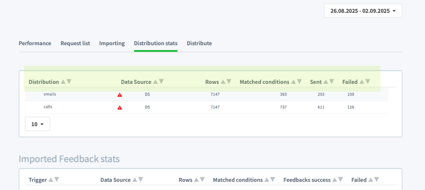
Task: Click the Sent column ascending sort arrow
Action: click(x=326, y=82)
